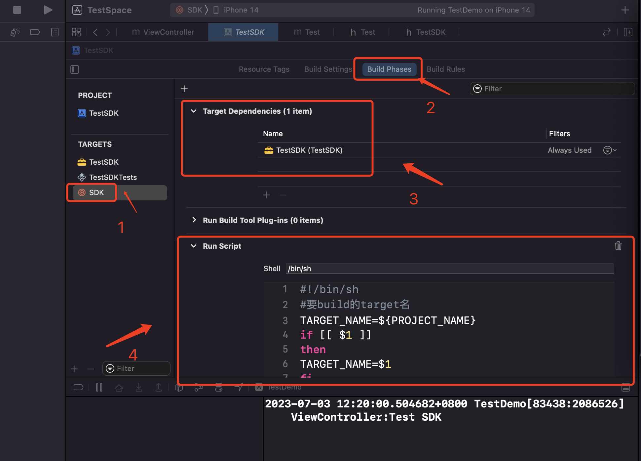Open the Debug View Hierarchy
The image size is (641, 461).
(x=179, y=387)
